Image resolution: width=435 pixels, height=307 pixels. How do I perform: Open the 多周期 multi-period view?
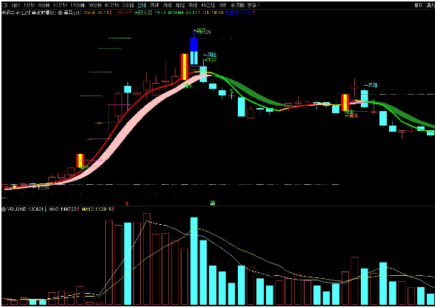pyautogui.click(x=236, y=5)
